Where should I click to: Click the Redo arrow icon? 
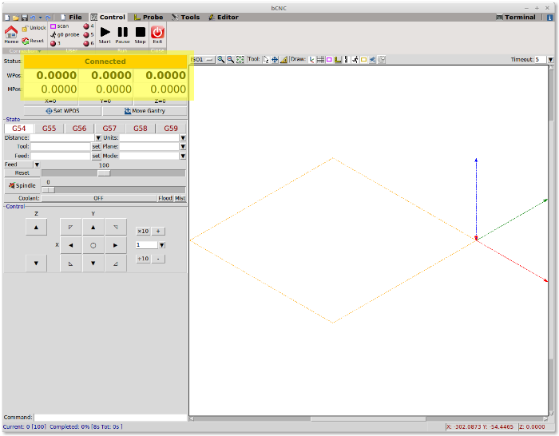click(x=48, y=18)
